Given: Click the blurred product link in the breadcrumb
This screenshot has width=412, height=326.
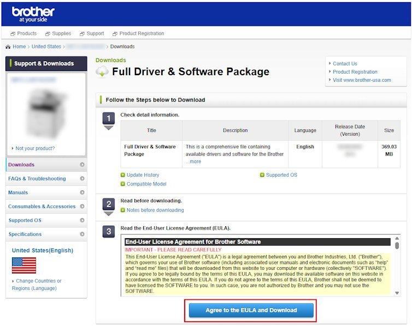Looking at the screenshot, I should pos(85,46).
